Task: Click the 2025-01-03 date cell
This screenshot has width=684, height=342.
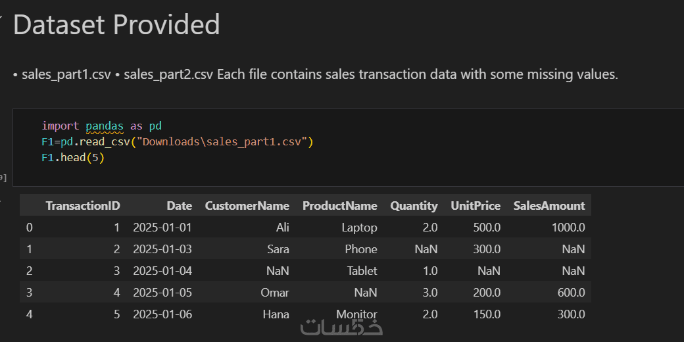Action: pos(162,249)
